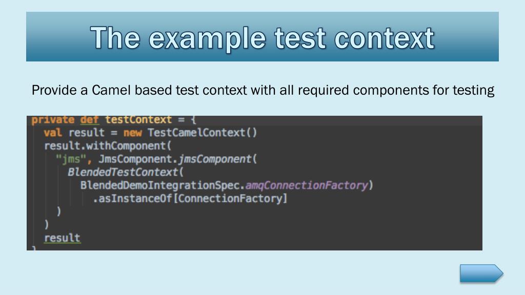Image resolution: width=525 pixels, height=295 pixels.
Task: Click italic 'jmsComponent' method call
Action: click(214, 159)
